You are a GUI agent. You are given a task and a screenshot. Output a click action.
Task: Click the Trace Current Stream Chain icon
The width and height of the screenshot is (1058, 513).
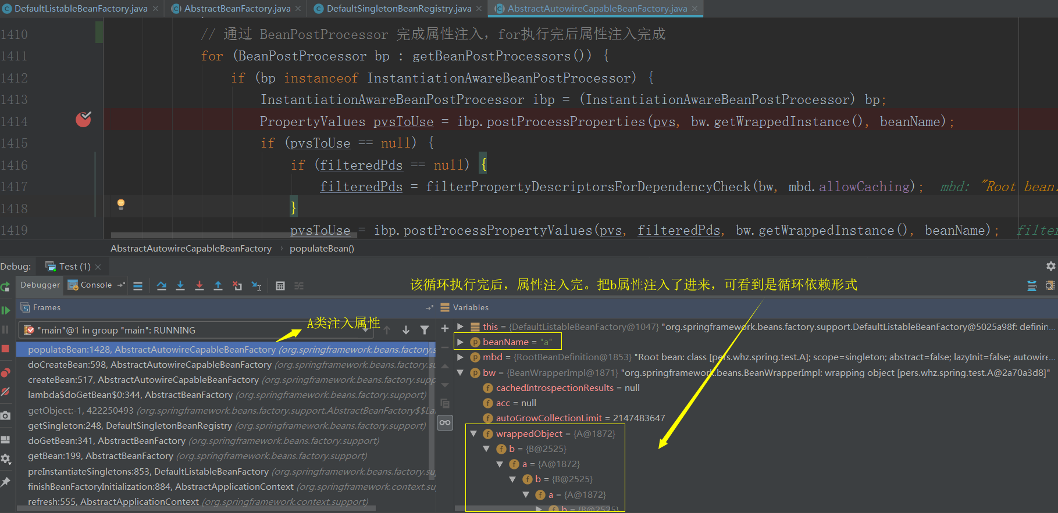coord(299,286)
